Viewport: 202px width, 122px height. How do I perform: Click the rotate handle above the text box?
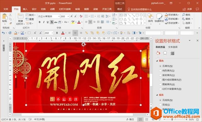(x=83, y=44)
